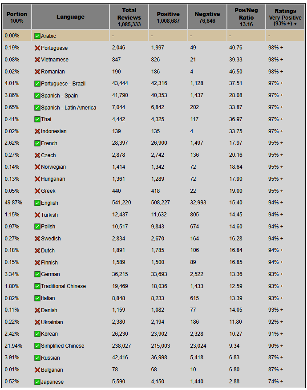Sort by the Portion column header
The height and width of the screenshot is (390, 307).
(x=17, y=17)
